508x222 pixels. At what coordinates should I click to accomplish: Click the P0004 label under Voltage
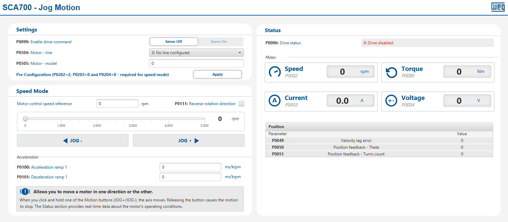408,105
